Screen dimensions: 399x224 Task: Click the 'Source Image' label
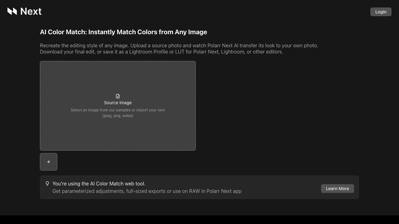(118, 103)
